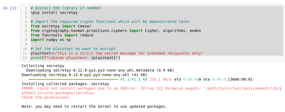The width and height of the screenshot is (285, 112).
Task: Click line number 3 in the gutter
Action: coord(26,17)
